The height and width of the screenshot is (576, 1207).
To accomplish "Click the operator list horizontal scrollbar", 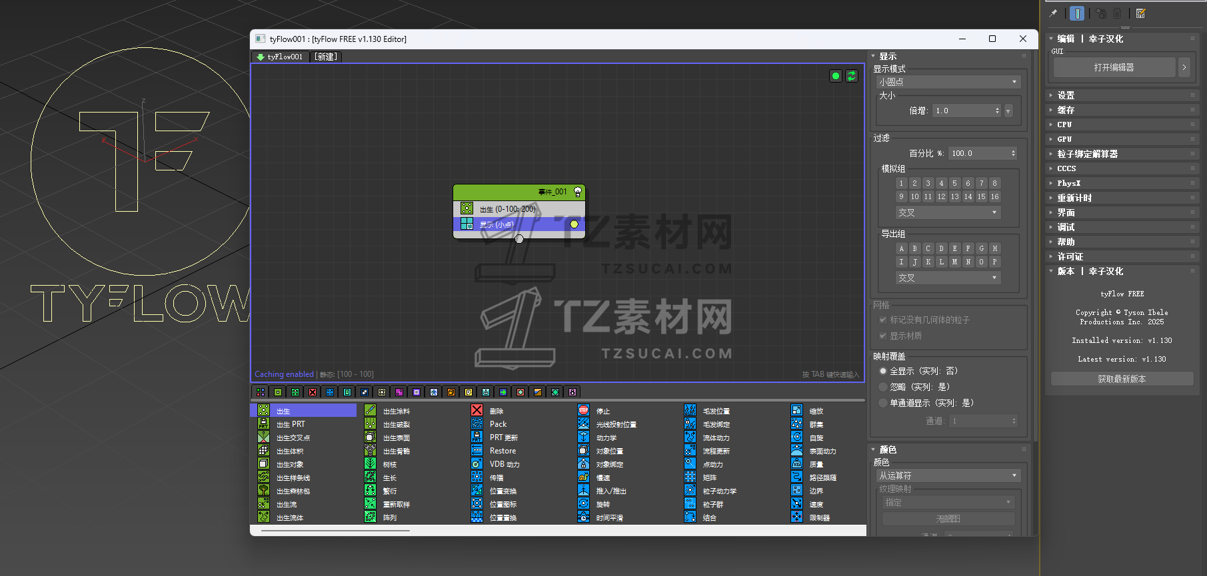I will 335,531.
